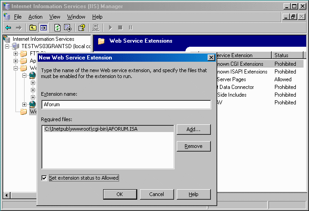The image size is (309, 211).
Task: Click the Cancel button
Action: 157,194
